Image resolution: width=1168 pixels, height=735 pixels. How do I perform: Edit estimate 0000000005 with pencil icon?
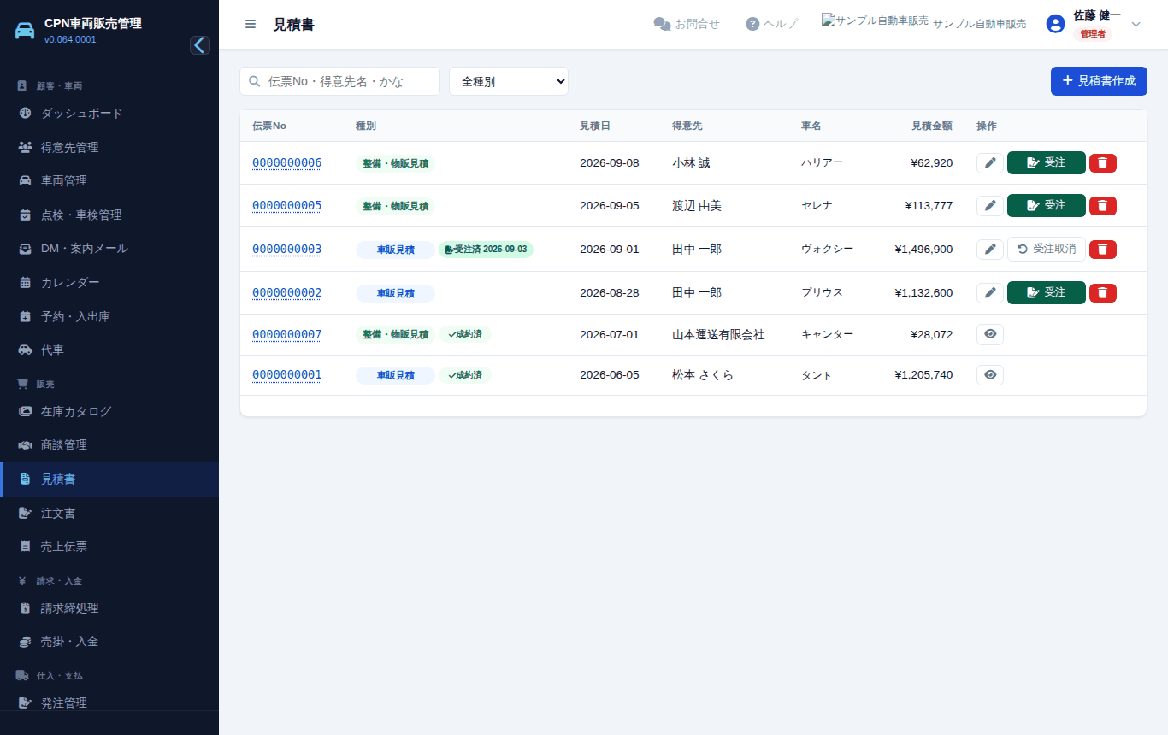(x=990, y=206)
